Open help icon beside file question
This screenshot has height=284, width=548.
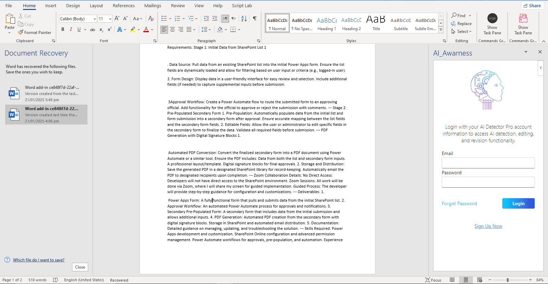tap(7, 260)
